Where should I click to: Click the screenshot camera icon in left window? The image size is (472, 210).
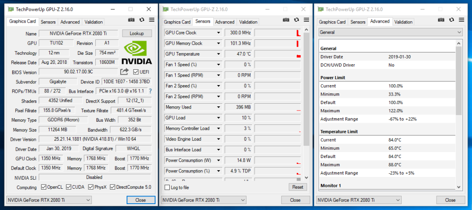[131, 20]
